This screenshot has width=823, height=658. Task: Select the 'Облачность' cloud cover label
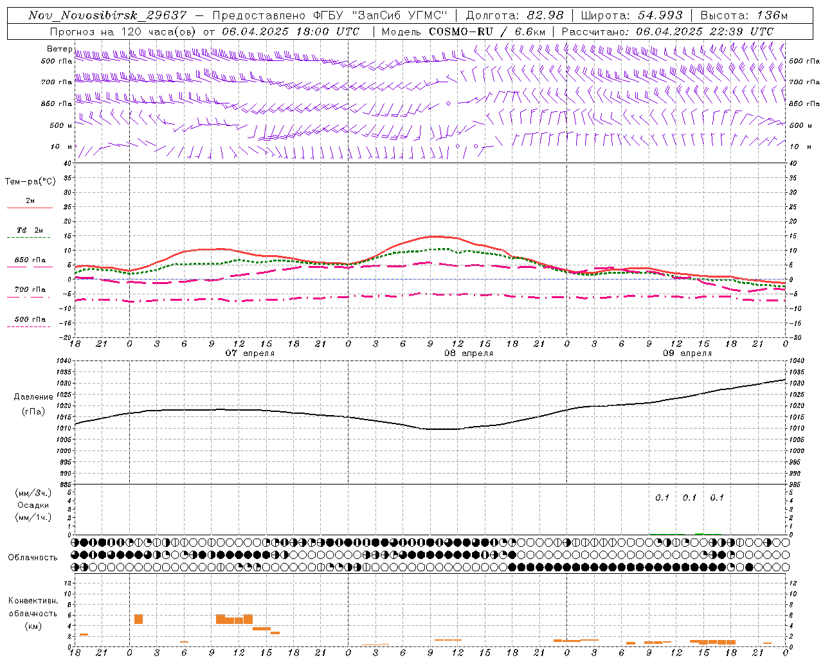click(x=33, y=557)
